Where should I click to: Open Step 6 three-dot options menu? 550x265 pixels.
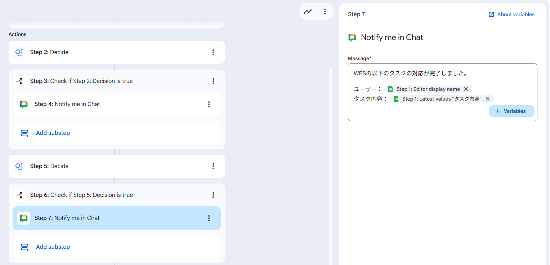213,195
